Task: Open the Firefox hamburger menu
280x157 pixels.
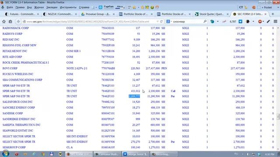Action: pyautogui.click(x=276, y=21)
